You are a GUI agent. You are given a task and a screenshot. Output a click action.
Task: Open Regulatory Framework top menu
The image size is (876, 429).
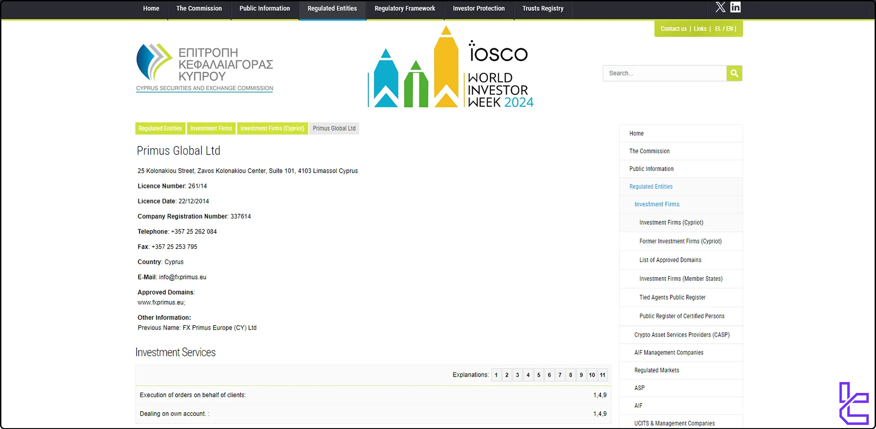click(405, 9)
